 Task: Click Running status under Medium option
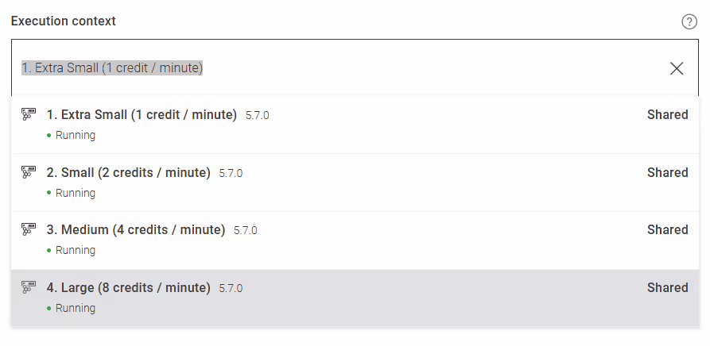click(x=75, y=250)
